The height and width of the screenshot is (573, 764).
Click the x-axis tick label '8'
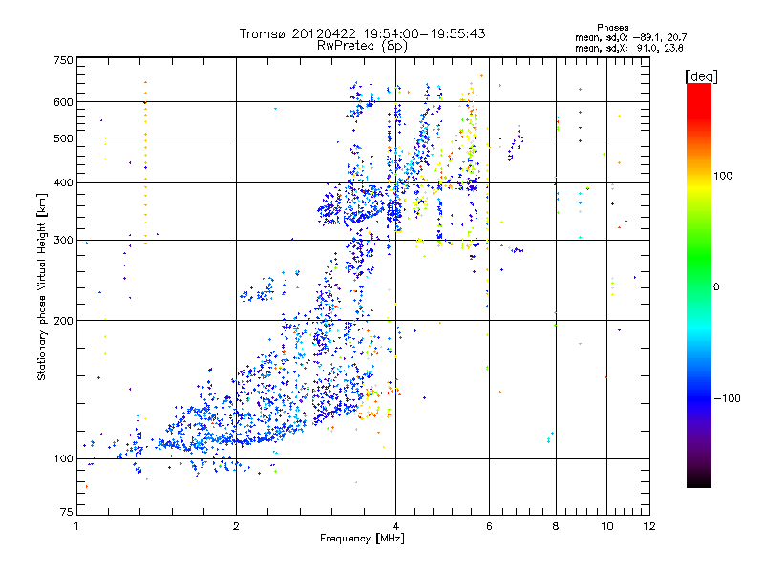tap(556, 526)
